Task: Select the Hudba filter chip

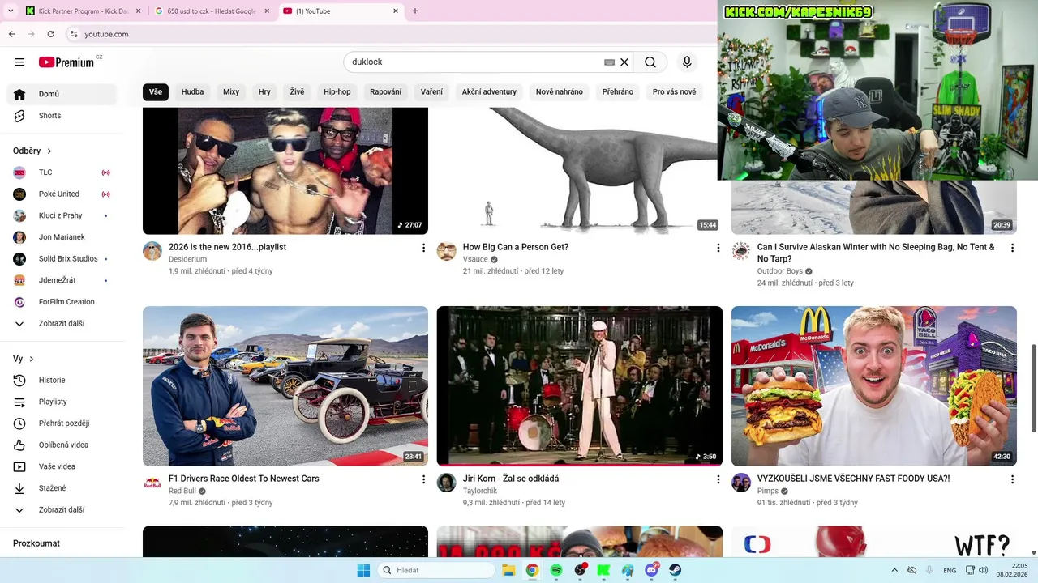Action: click(x=192, y=92)
